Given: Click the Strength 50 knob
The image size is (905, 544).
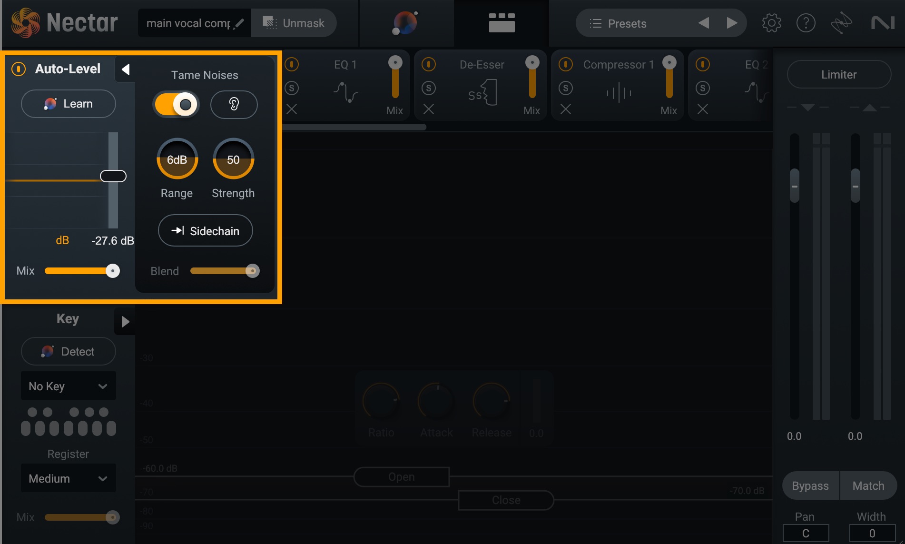Looking at the screenshot, I should click(x=233, y=159).
